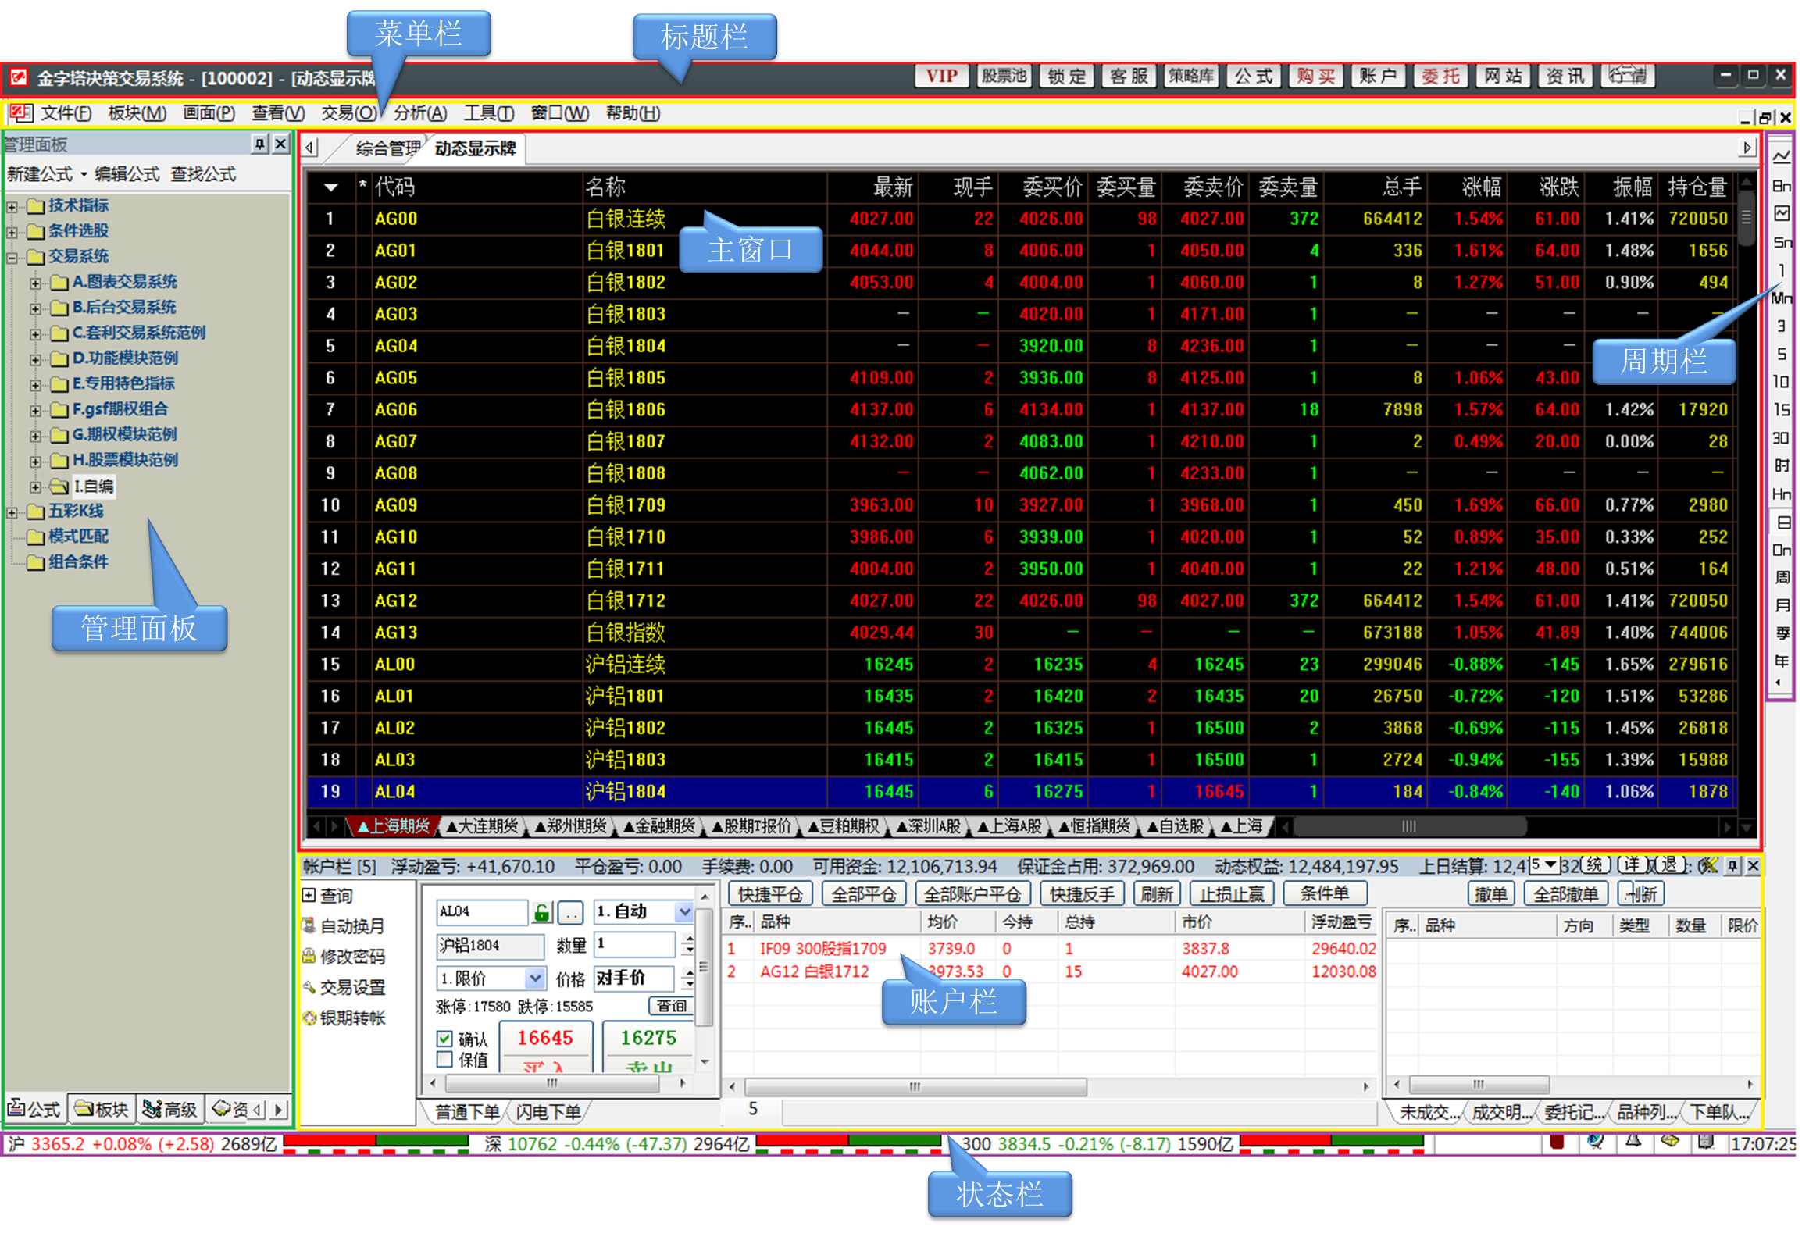This screenshot has height=1237, width=1802.
Task: Click the disk icon in status bar
Action: (1706, 1142)
